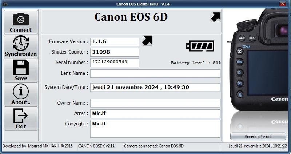Click 'Camera connected: Canon EOS 6D' status

tap(154, 146)
